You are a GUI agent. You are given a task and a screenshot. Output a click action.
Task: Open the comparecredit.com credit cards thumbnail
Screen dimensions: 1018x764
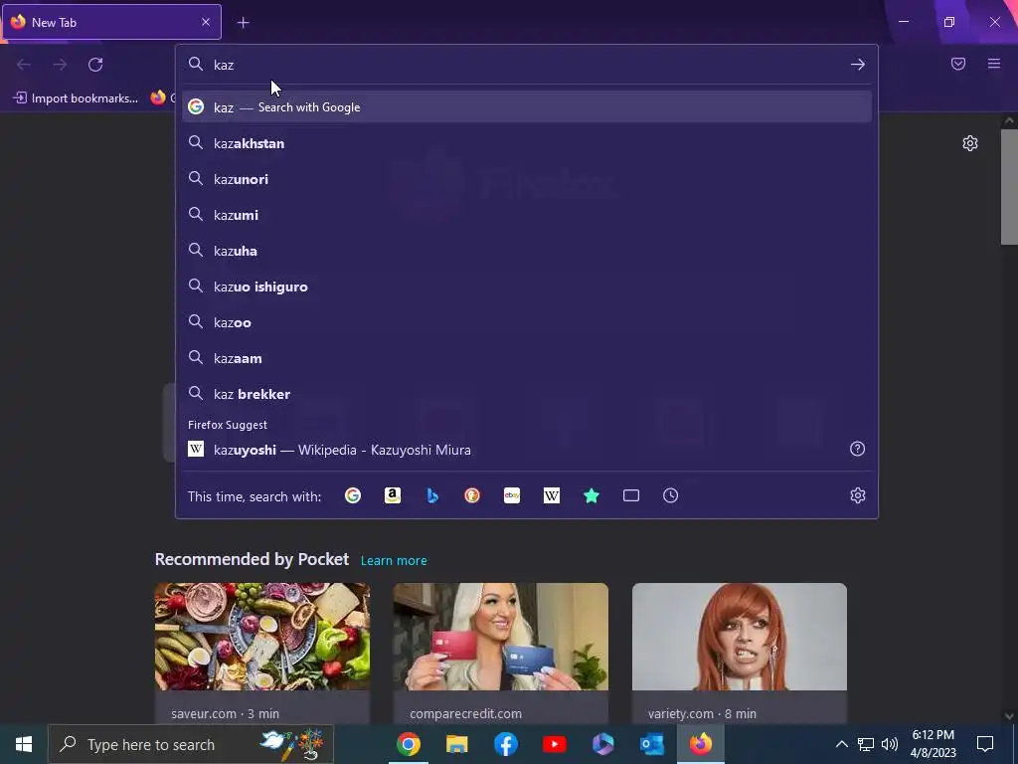(501, 637)
